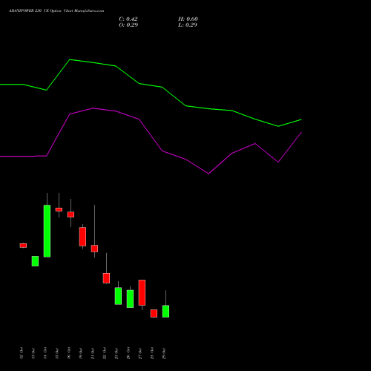The height and width of the screenshot is (371, 371).
Task: Select the low value L: 0.29
Action: (188, 25)
